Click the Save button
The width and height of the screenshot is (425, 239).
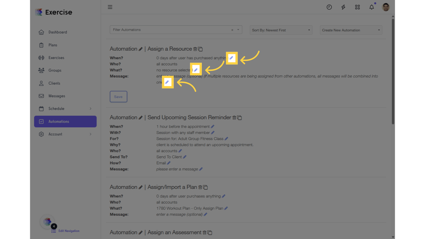[118, 96]
